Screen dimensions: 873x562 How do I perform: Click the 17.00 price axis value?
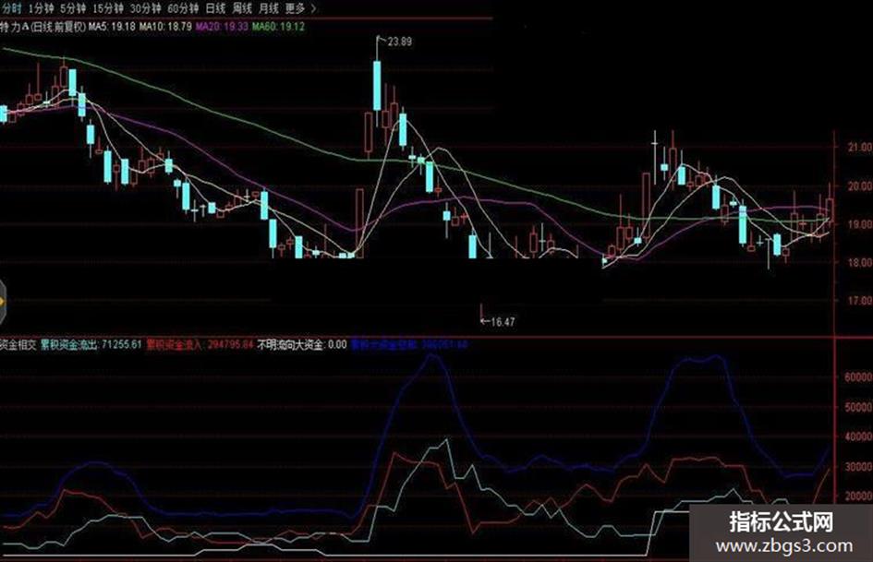pyautogui.click(x=860, y=301)
